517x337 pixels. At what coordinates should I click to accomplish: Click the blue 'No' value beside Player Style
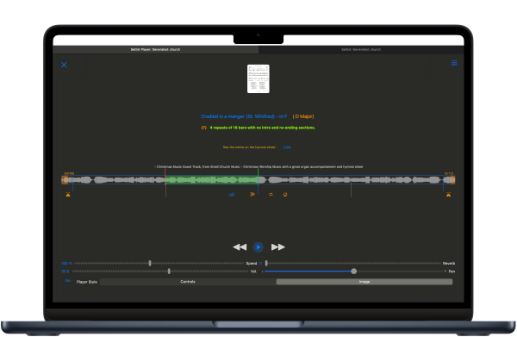[x=68, y=281]
